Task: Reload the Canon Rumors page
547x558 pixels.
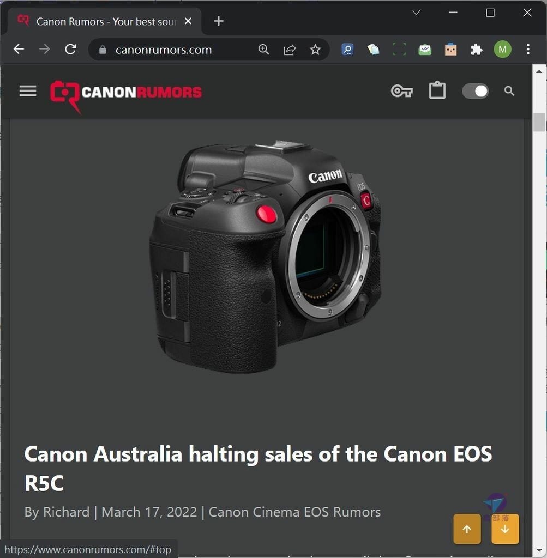Action: pos(70,49)
